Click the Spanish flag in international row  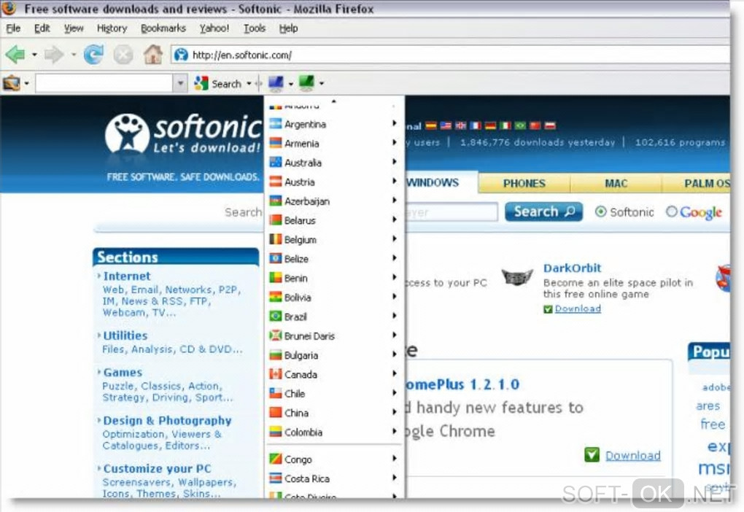431,125
